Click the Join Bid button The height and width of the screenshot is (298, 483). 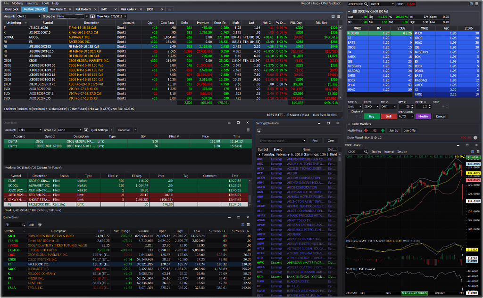pos(394,130)
